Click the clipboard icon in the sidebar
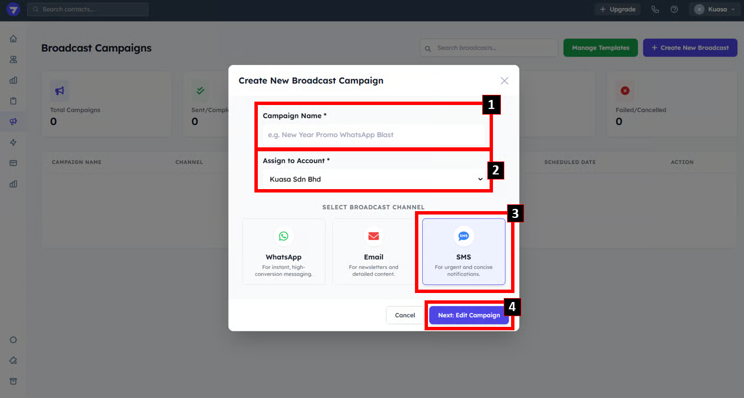744x398 pixels. pyautogui.click(x=13, y=101)
